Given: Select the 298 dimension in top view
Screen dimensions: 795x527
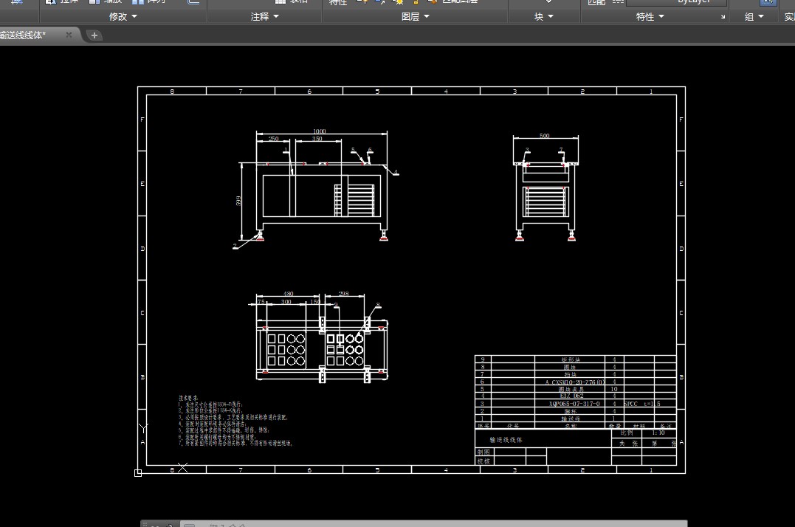Looking at the screenshot, I should point(344,294).
